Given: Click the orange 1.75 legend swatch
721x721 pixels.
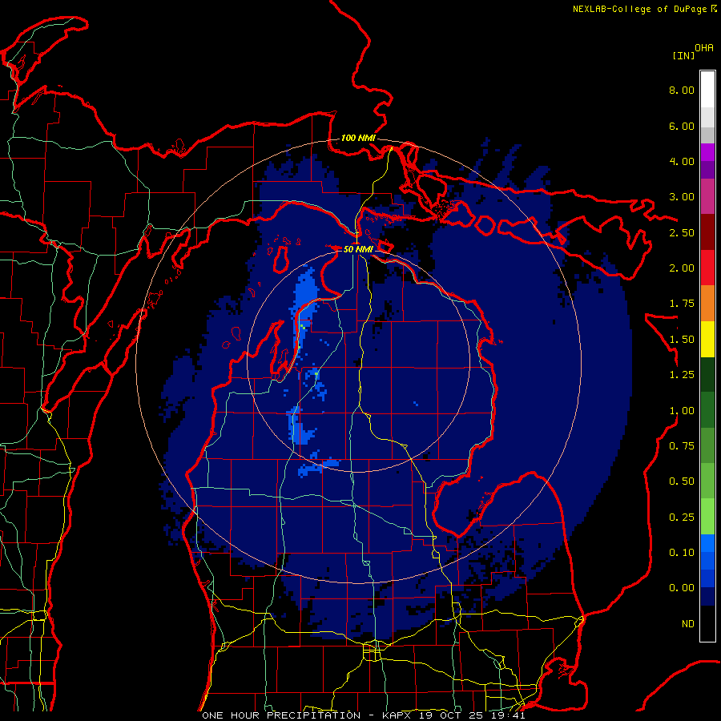Looking at the screenshot, I should point(707,304).
